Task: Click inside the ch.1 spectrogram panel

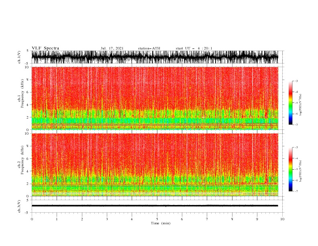Action: point(155,98)
